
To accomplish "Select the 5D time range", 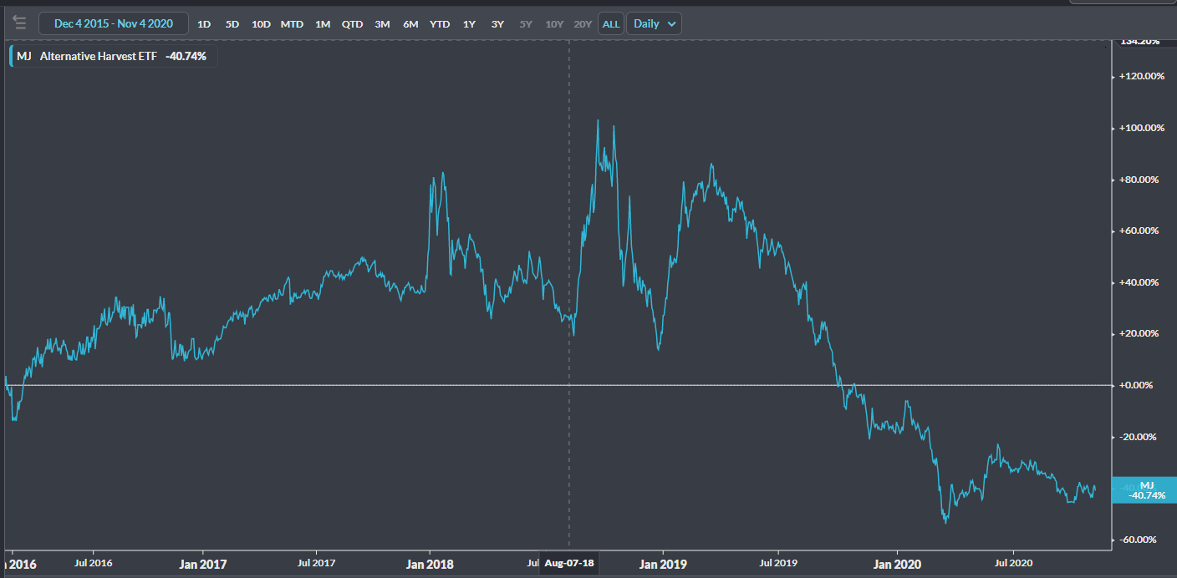I will point(232,24).
